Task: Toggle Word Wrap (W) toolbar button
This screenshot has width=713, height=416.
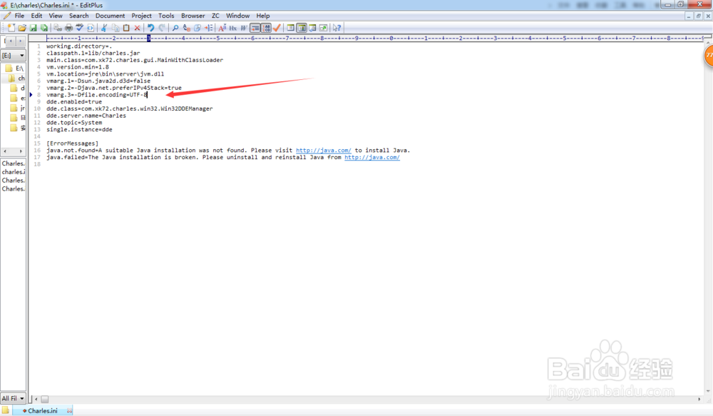Action: pos(244,28)
